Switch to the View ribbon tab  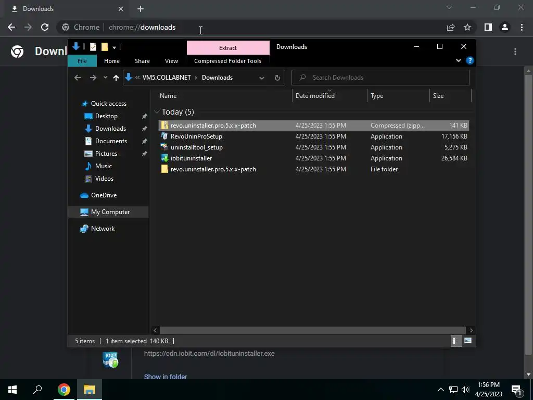coord(171,61)
